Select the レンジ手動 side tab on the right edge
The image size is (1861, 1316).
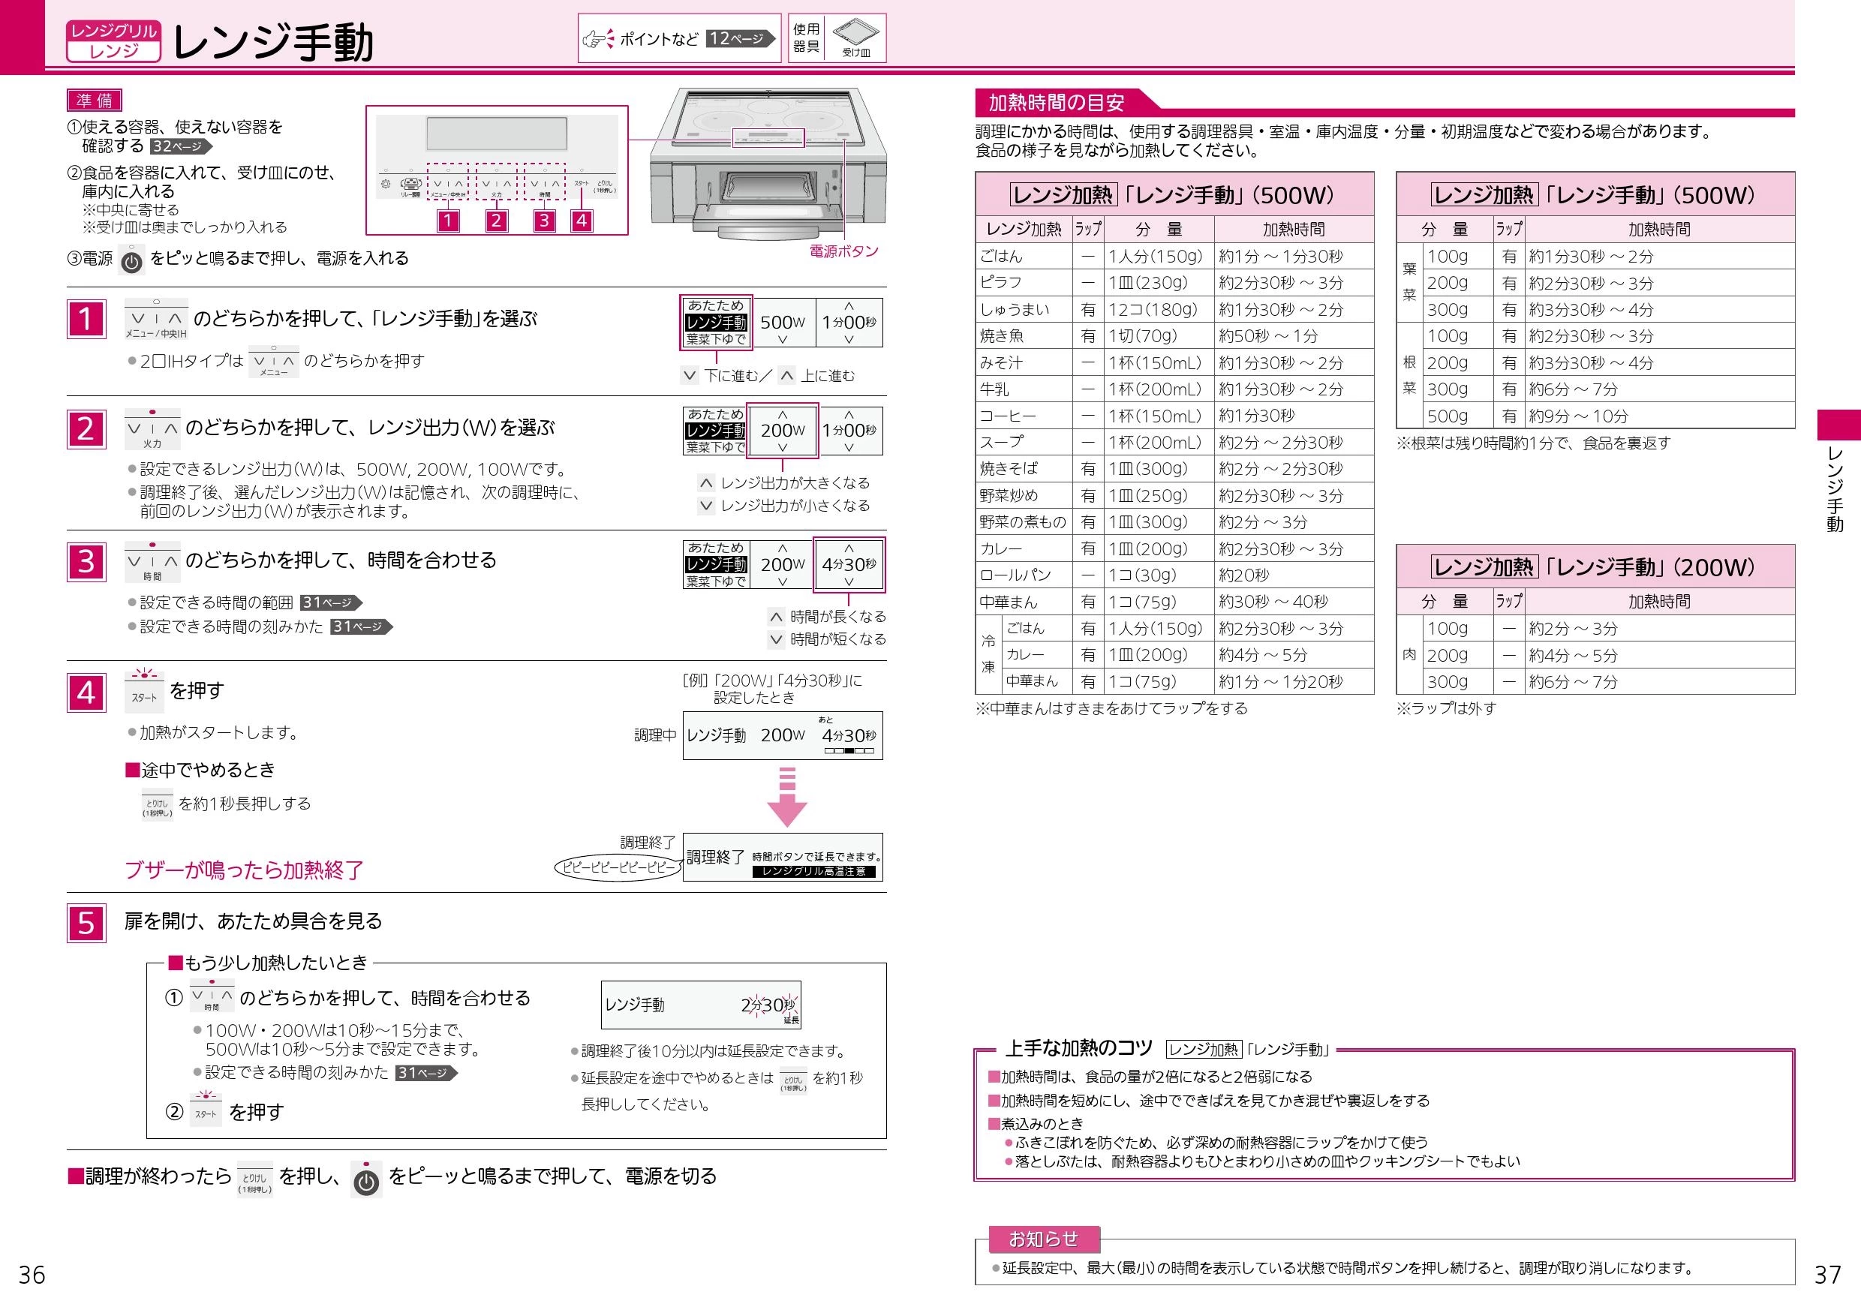pyautogui.click(x=1838, y=473)
